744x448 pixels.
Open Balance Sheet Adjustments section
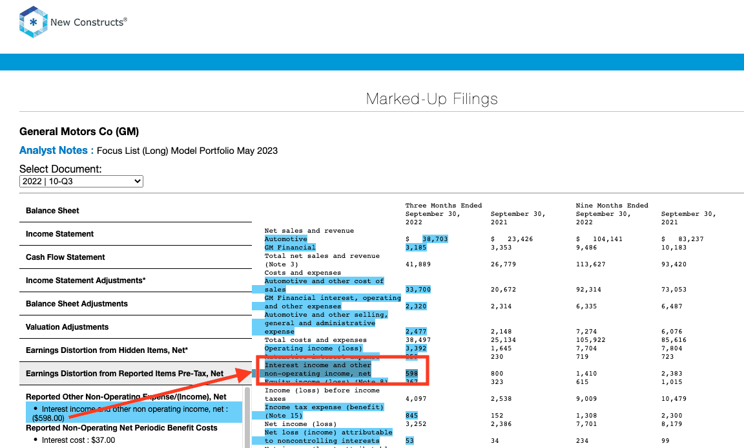(136, 304)
